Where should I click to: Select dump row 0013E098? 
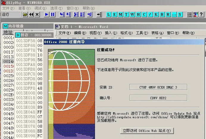29,136
